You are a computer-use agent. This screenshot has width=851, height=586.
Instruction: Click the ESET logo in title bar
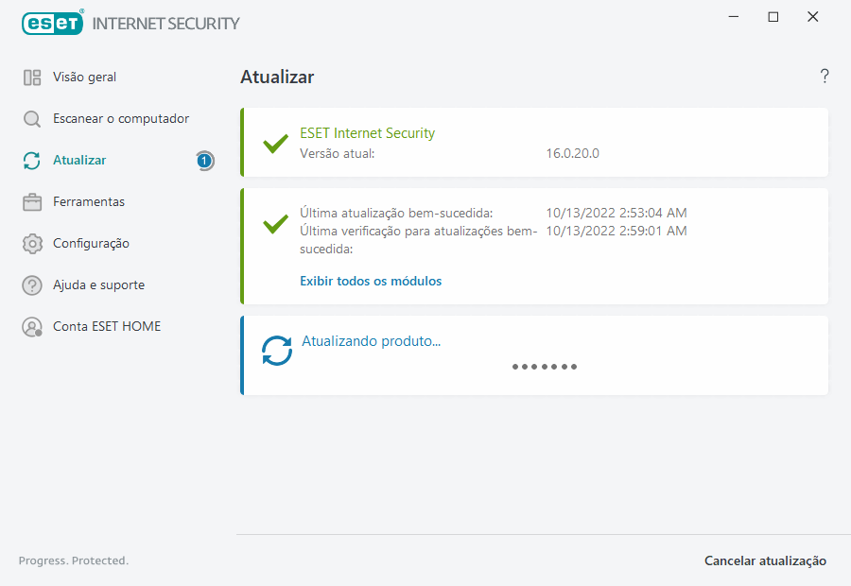coord(53,23)
